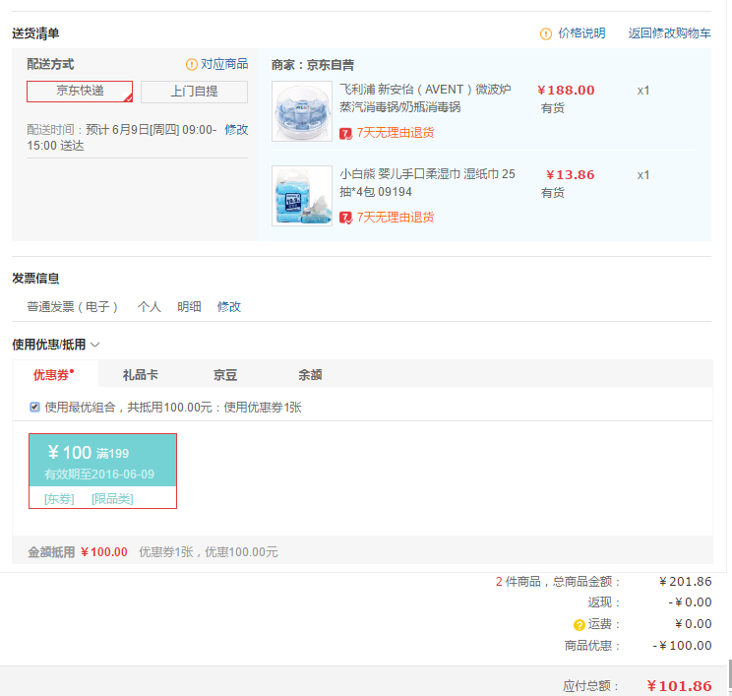Click 飞利浦新安怡 sterilizer product title

pyautogui.click(x=425, y=98)
